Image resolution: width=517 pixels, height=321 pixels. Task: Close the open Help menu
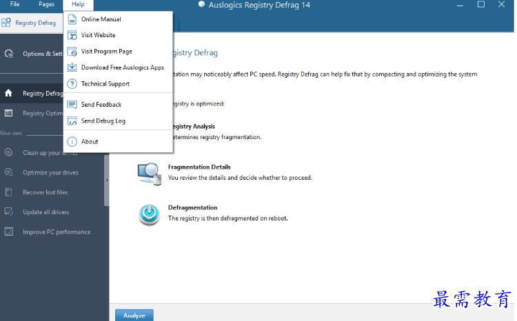click(x=78, y=4)
